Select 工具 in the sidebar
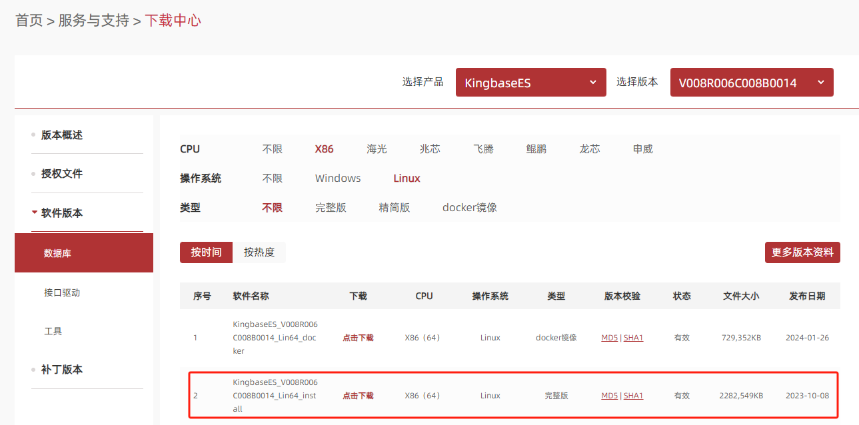Viewport: 859px width, 425px height. tap(53, 331)
